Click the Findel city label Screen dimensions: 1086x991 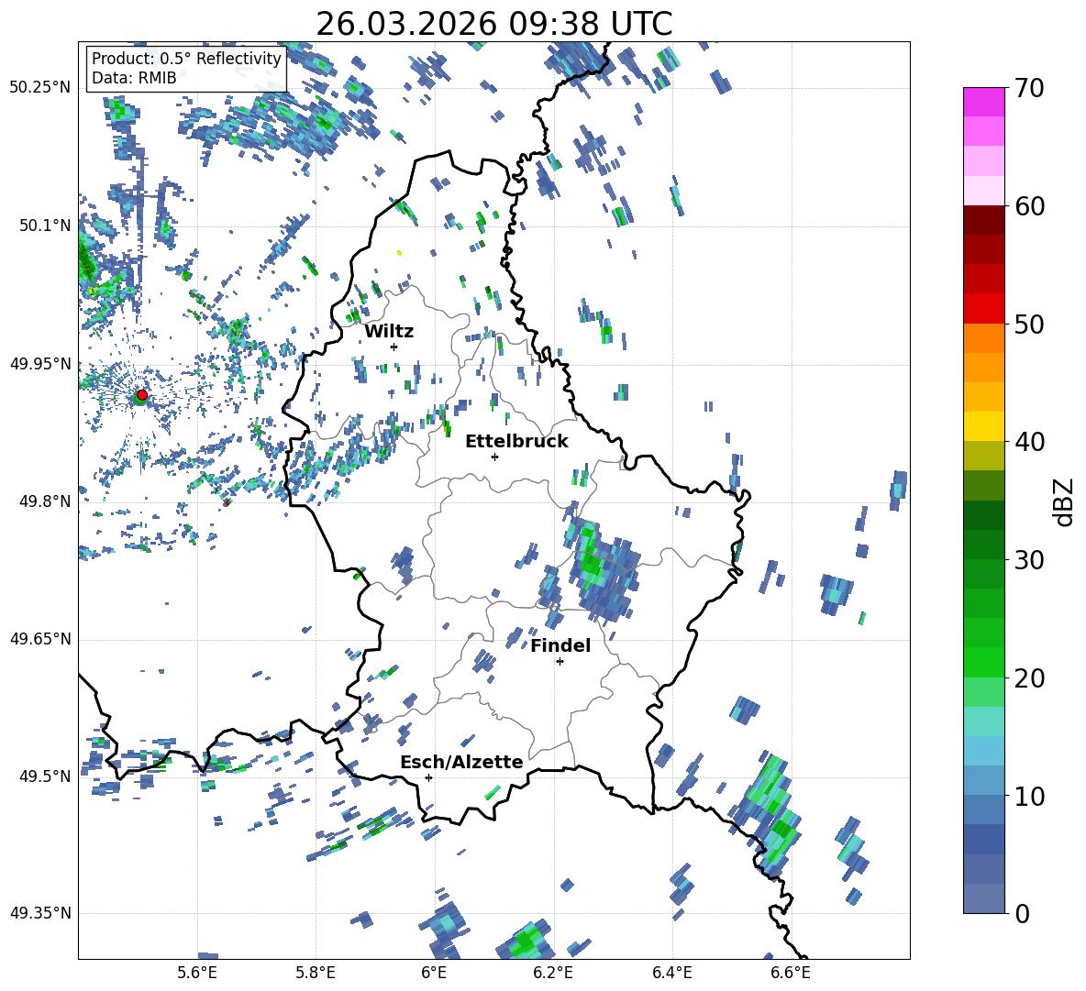click(560, 645)
